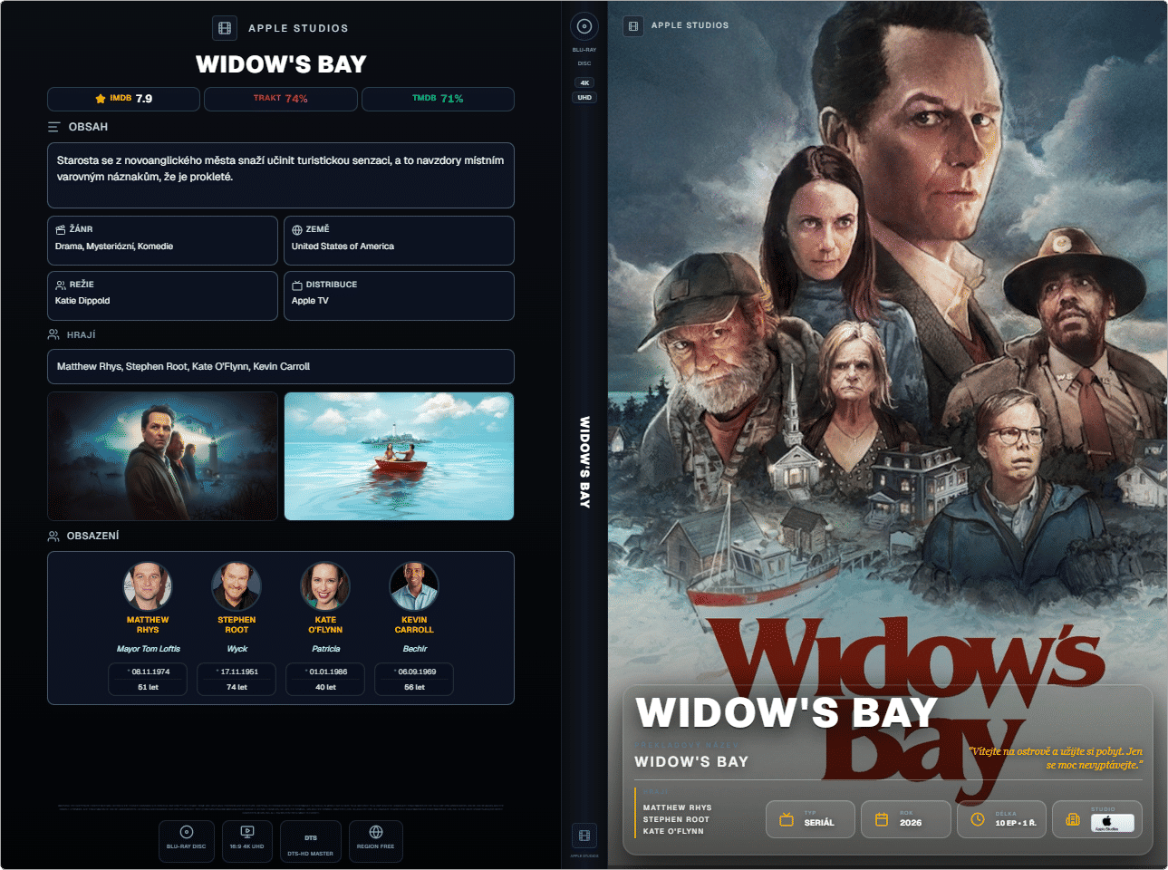Click Matthew Rhys's portrait photo
Viewport: 1168px width, 870px height.
pos(148,586)
